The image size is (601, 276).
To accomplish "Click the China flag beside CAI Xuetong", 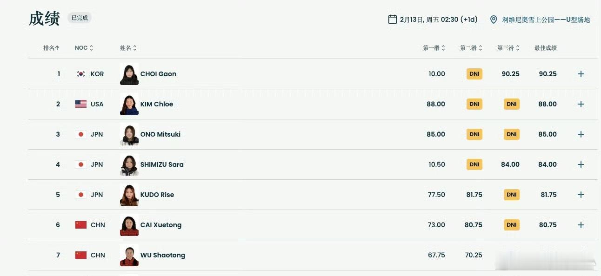I will click(x=81, y=225).
